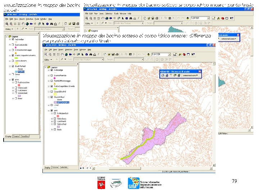The height and width of the screenshot is (194, 259).
Task: Toggle Hydroedge checkbox in left ArcMap window
Action: point(13,39)
